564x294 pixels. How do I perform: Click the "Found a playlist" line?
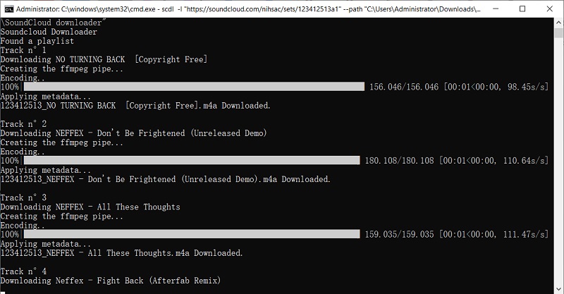pos(37,42)
